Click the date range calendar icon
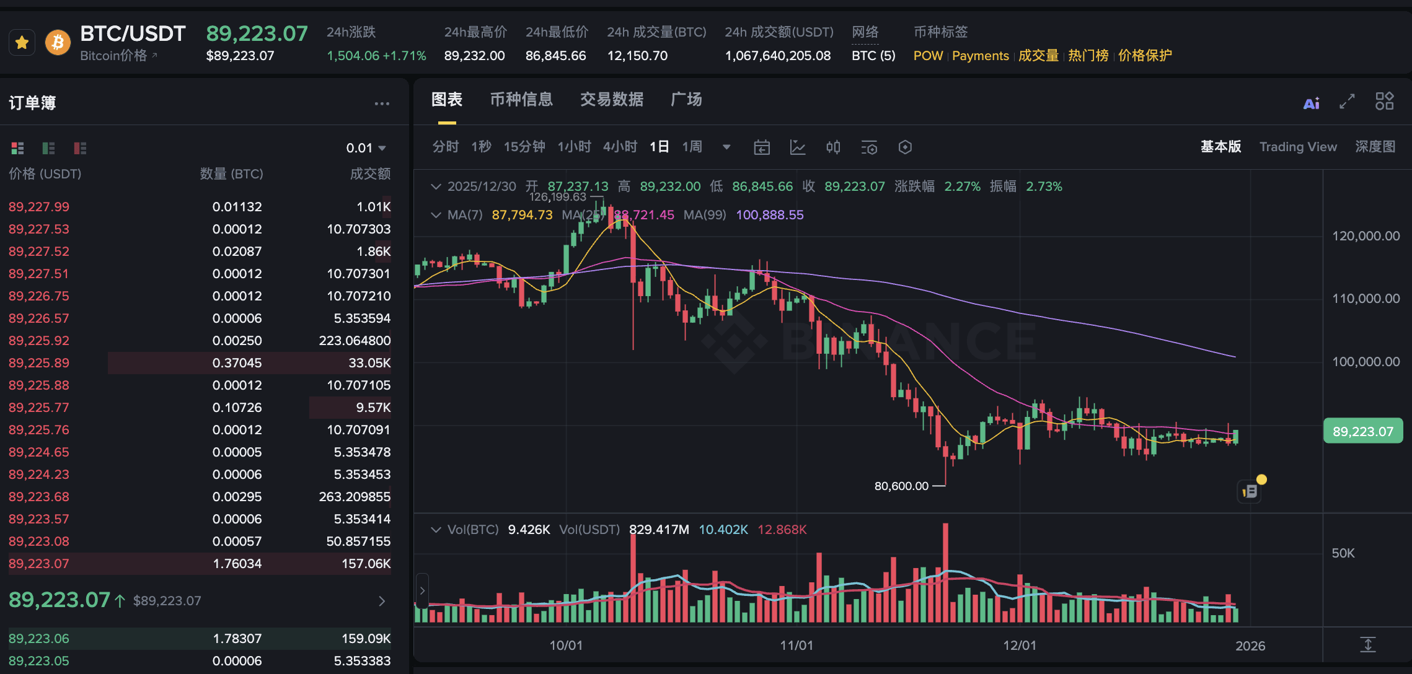 762,147
